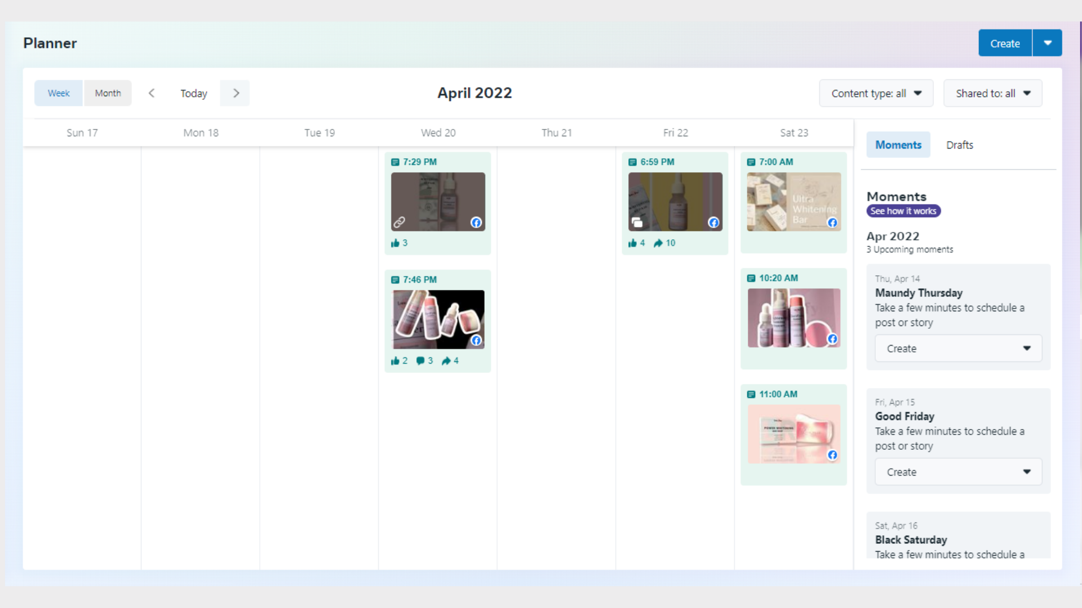
Task: Click album icon on 6:59 PM post
Action: pos(637,222)
